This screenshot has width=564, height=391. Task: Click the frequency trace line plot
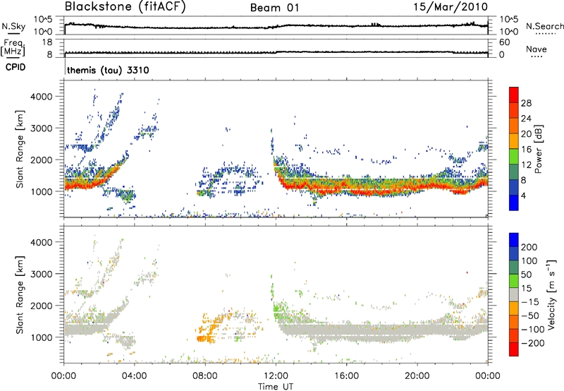(276, 52)
